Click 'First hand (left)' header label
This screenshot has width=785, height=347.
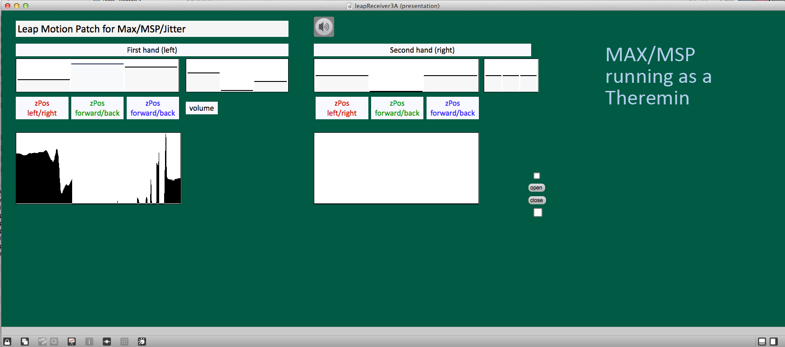(152, 50)
